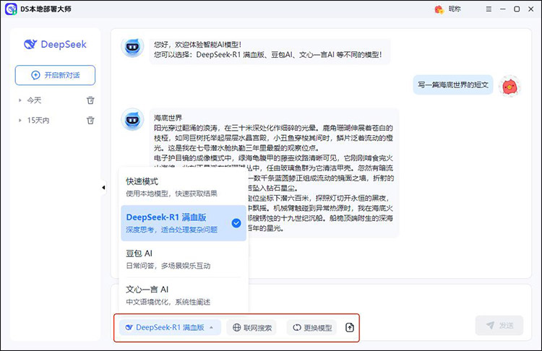Viewport: 542px width, 351px height.
Task: Start a new chat with 开启新对话
Action: 55,75
